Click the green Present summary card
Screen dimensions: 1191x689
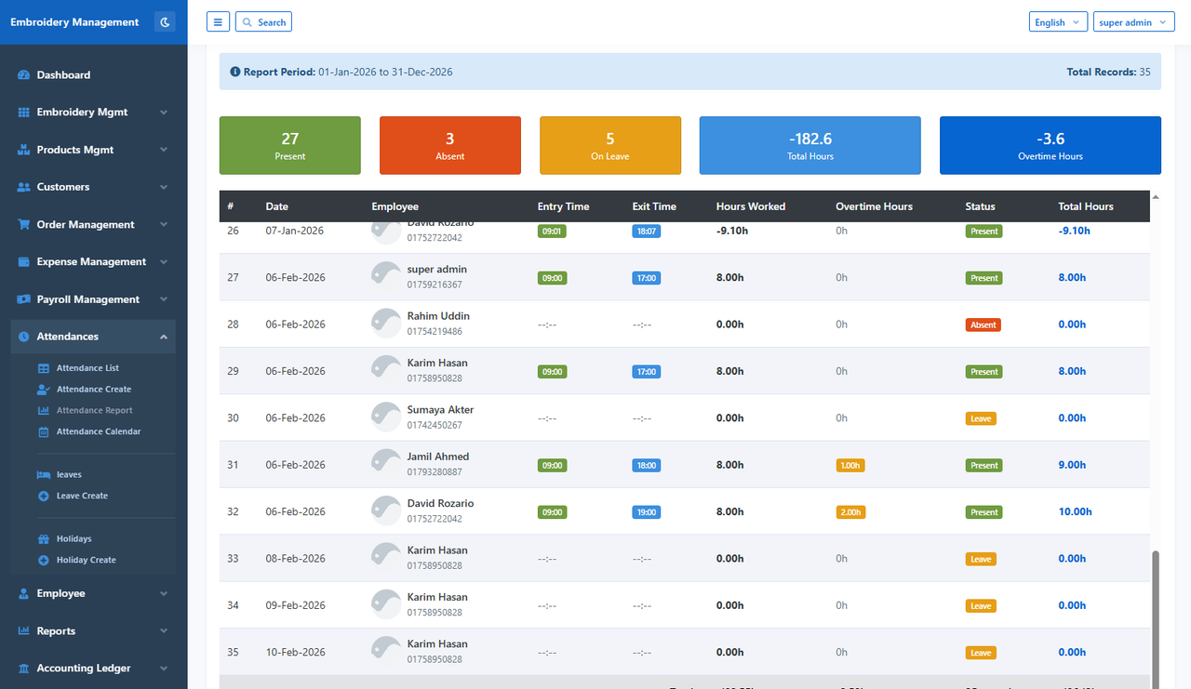pos(290,145)
